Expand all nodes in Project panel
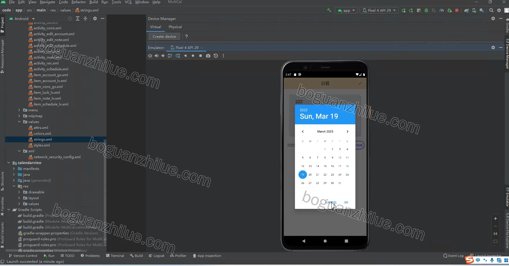This screenshot has width=509, height=266. tap(78, 18)
